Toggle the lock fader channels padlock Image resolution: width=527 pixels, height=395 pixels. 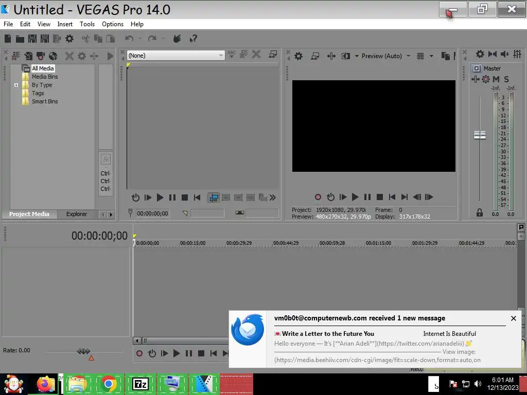(x=480, y=212)
